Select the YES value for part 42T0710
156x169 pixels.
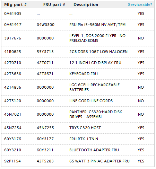tap(141, 63)
